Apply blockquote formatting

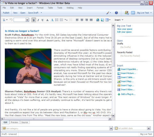point(66,20)
